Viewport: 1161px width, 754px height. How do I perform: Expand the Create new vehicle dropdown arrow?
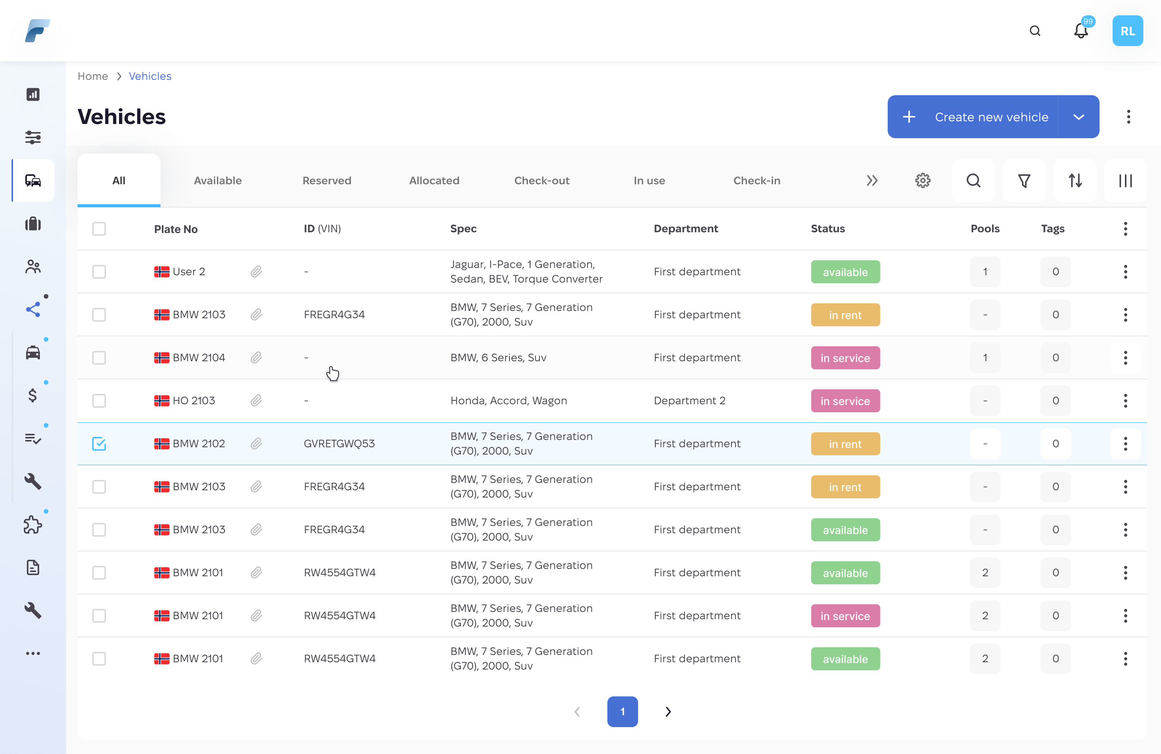coord(1078,117)
